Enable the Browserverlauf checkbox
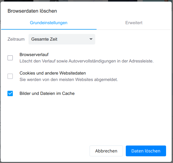 (x=10, y=58)
